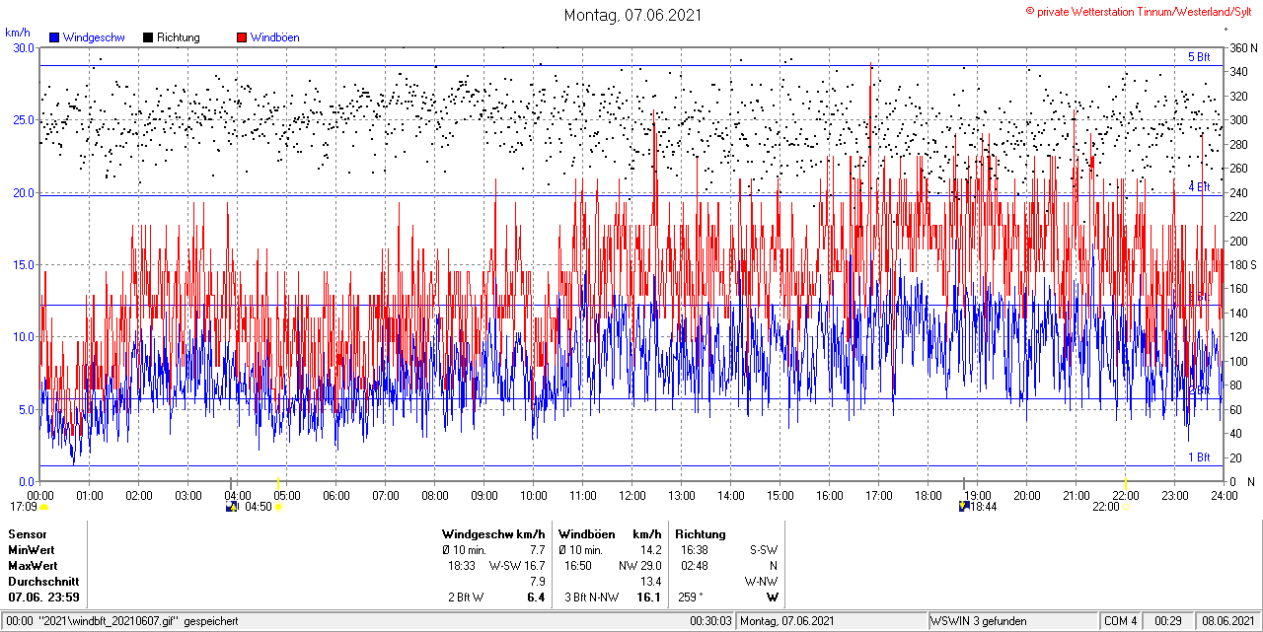The width and height of the screenshot is (1263, 632).
Task: Click the black Richtung legend swatch
Action: (148, 37)
